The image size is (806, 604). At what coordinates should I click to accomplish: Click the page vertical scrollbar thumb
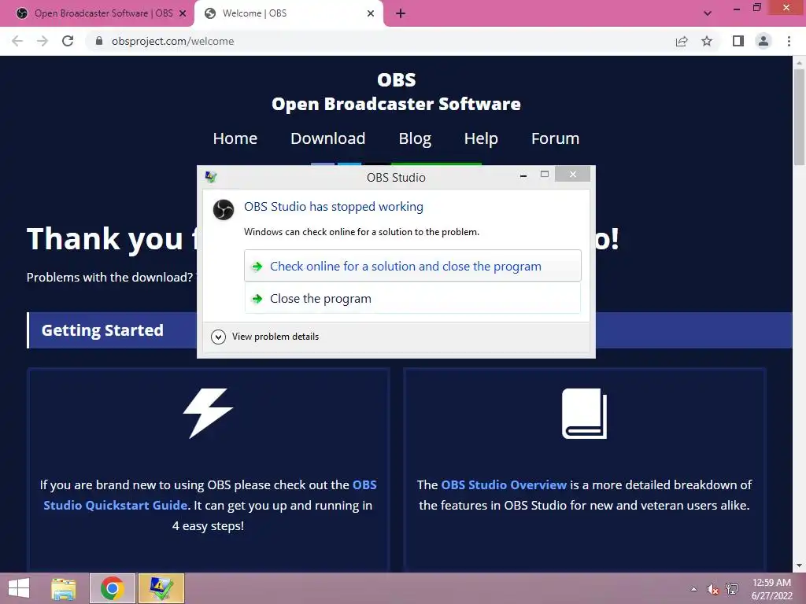point(799,117)
